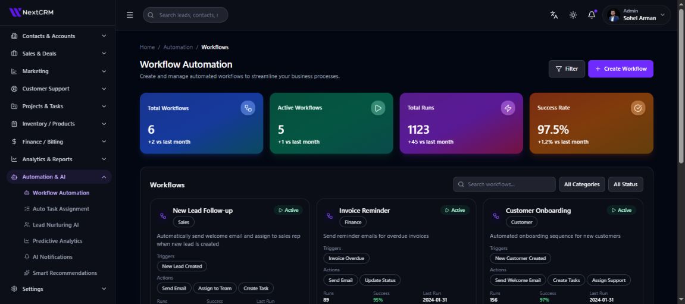The width and height of the screenshot is (685, 304).
Task: Click the Customer Onboarding workflow icon
Action: 496,216
